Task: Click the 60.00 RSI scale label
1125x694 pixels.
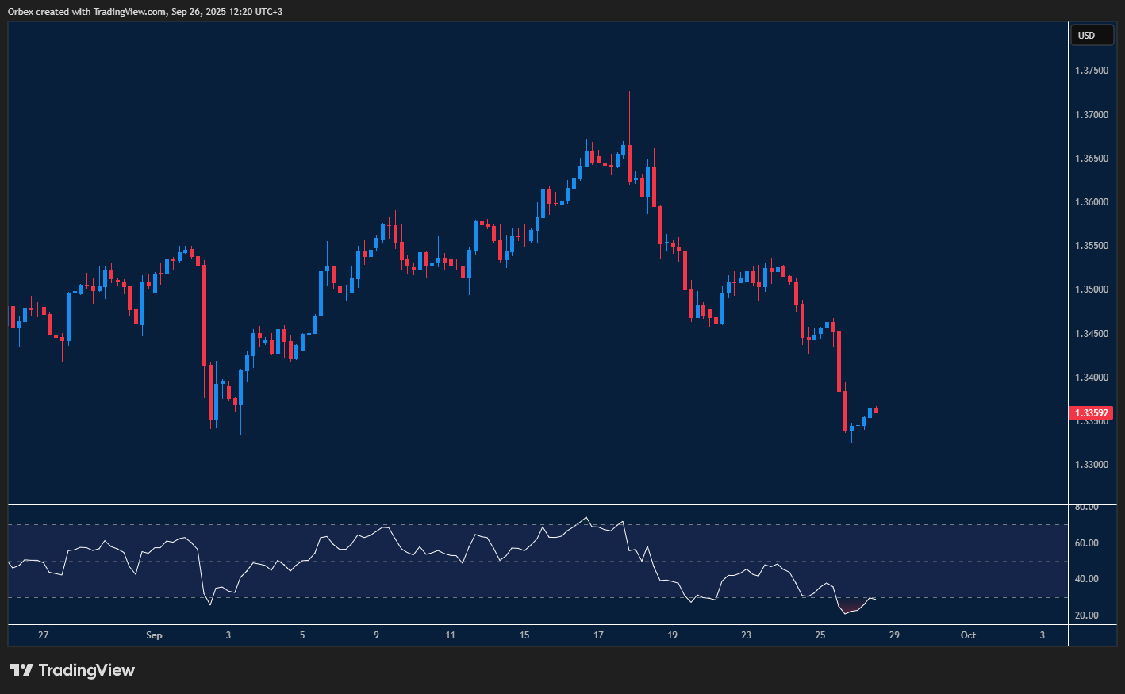Action: click(x=1086, y=543)
